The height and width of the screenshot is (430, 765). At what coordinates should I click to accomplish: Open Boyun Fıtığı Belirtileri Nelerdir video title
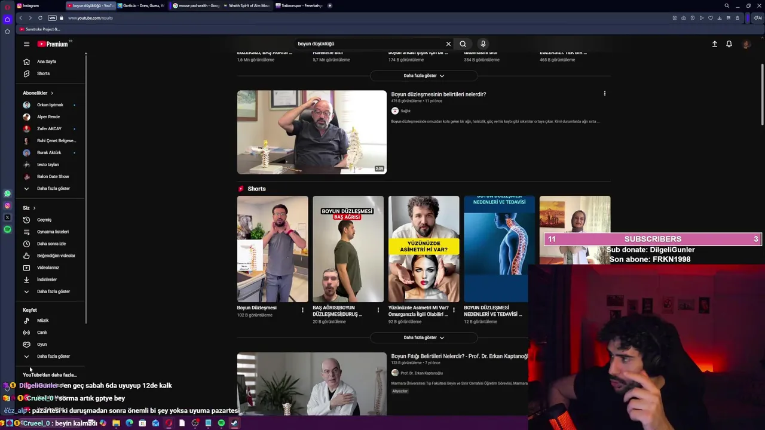[460, 357]
